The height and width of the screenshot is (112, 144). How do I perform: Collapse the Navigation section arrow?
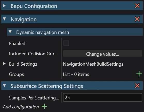click(x=4, y=19)
